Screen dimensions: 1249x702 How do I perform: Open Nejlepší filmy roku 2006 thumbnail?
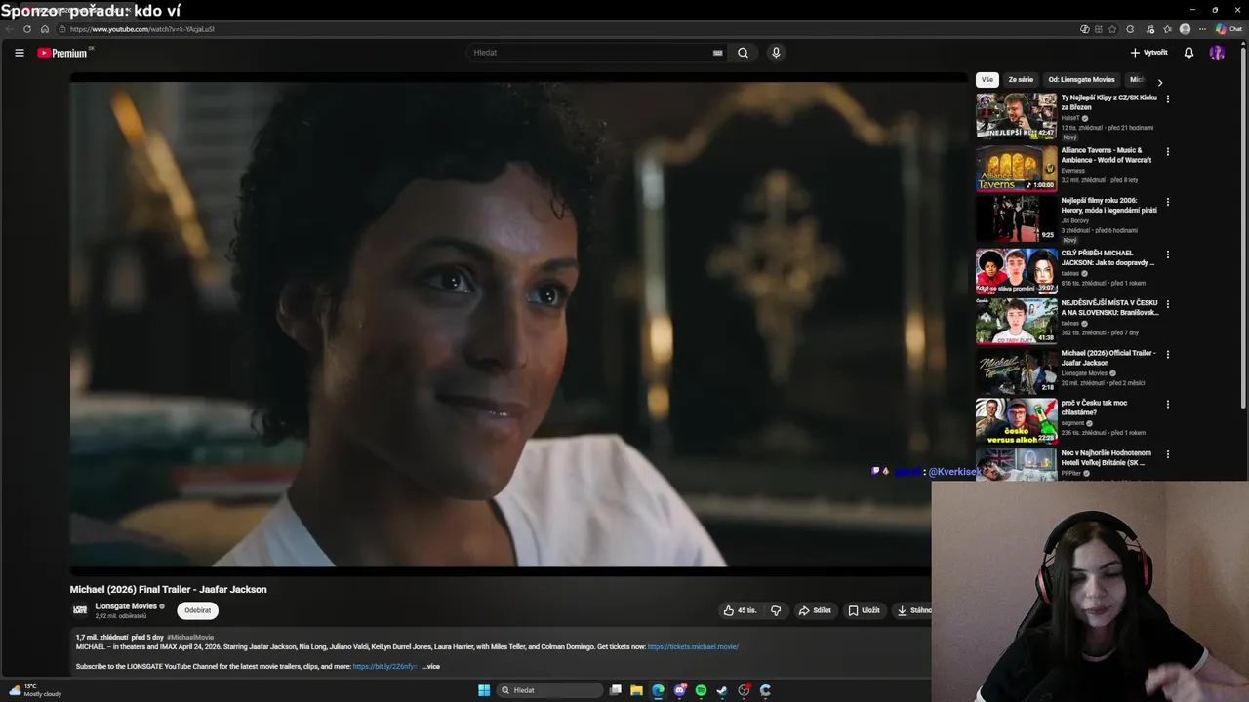pyautogui.click(x=1016, y=218)
